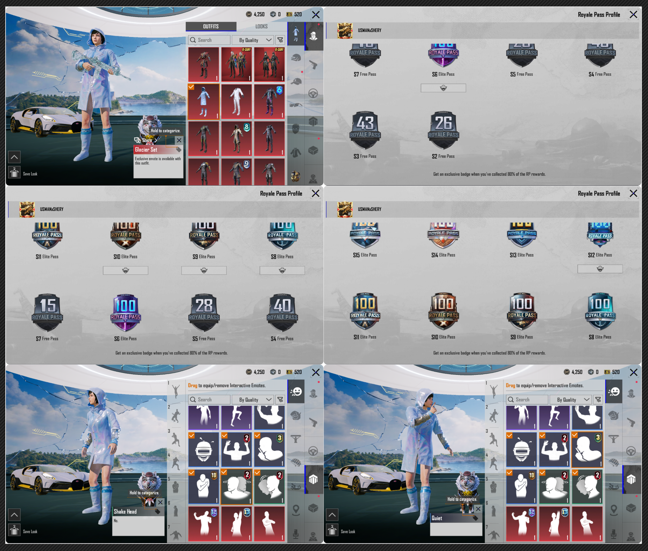Image resolution: width=648 pixels, height=551 pixels.
Task: Click the tag icon beside Quiet
Action: (475, 518)
